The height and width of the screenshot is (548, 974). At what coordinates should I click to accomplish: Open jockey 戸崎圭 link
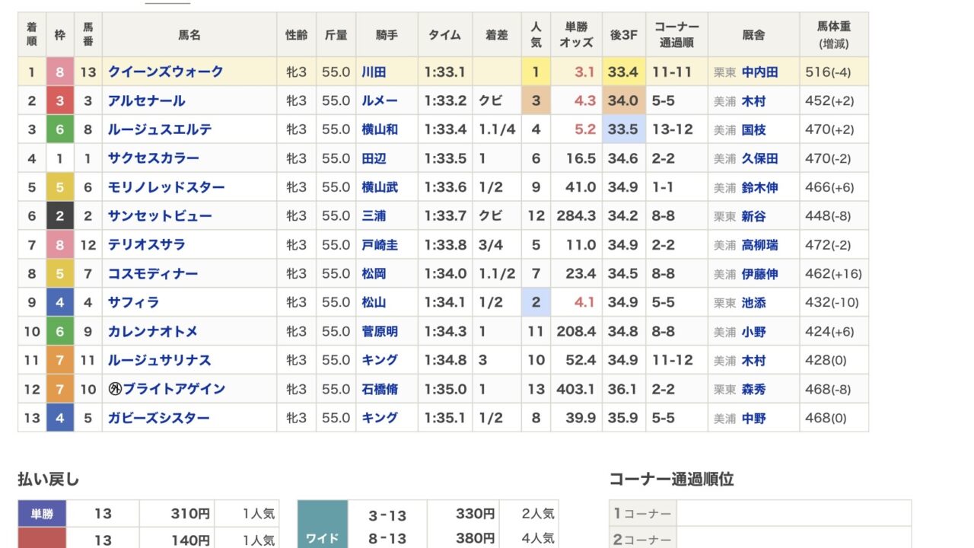tap(380, 245)
